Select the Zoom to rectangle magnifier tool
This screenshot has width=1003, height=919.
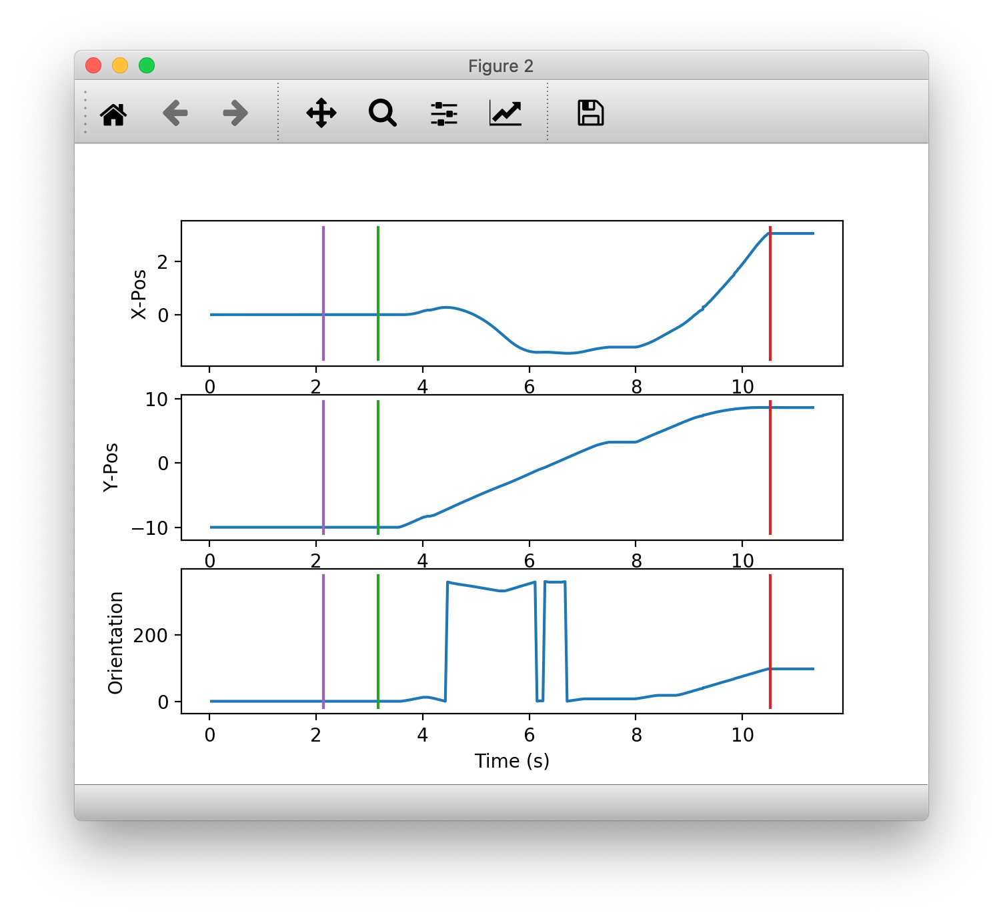click(383, 113)
